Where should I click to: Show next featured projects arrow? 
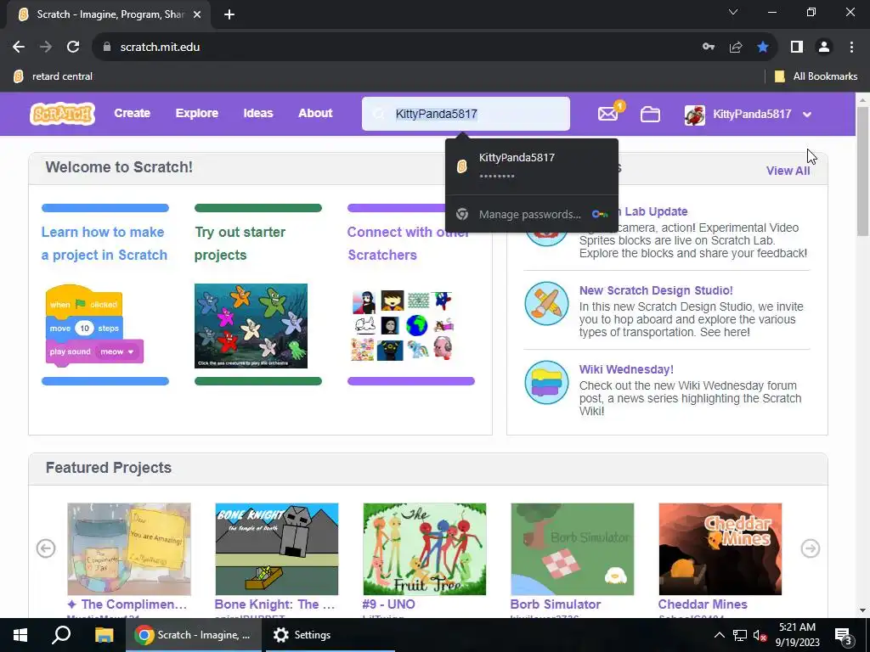coord(811,548)
